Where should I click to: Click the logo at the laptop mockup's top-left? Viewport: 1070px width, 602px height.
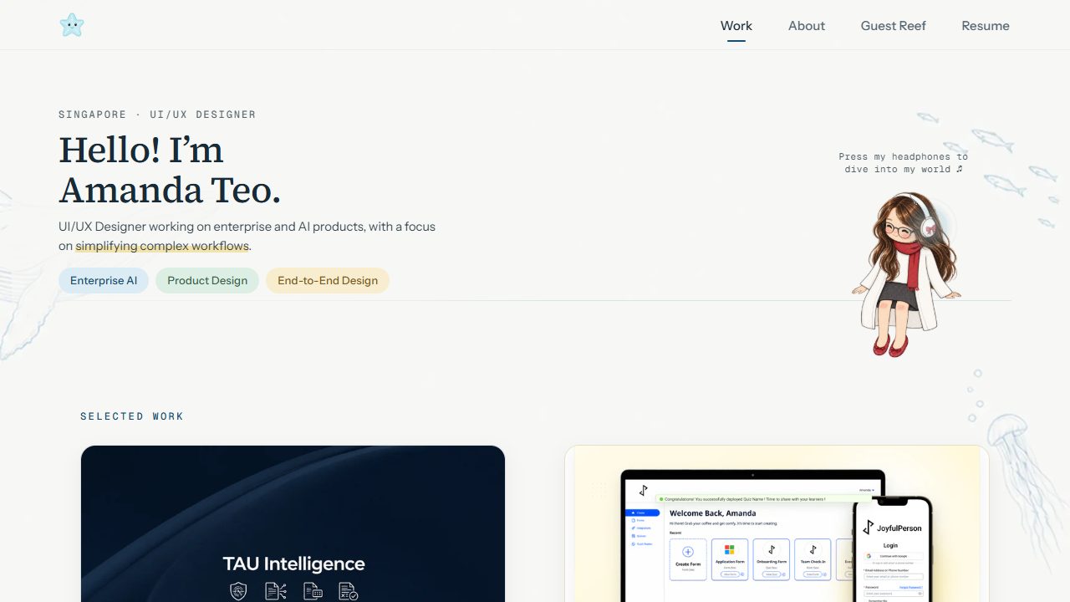click(x=643, y=490)
